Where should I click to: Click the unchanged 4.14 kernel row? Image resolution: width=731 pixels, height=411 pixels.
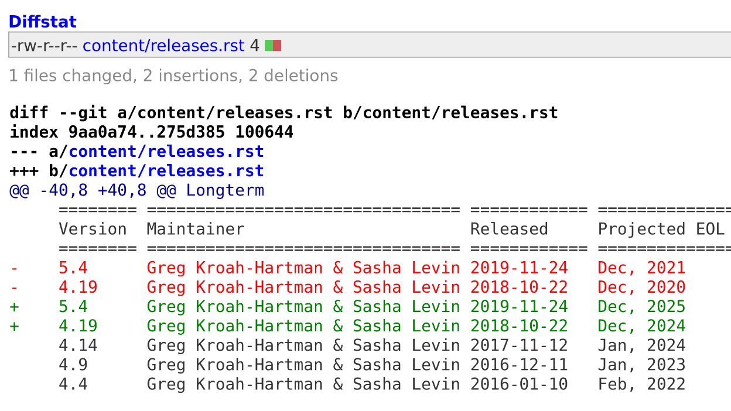coord(351,345)
